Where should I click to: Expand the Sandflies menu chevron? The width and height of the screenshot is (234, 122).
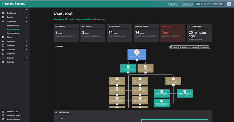(26, 50)
